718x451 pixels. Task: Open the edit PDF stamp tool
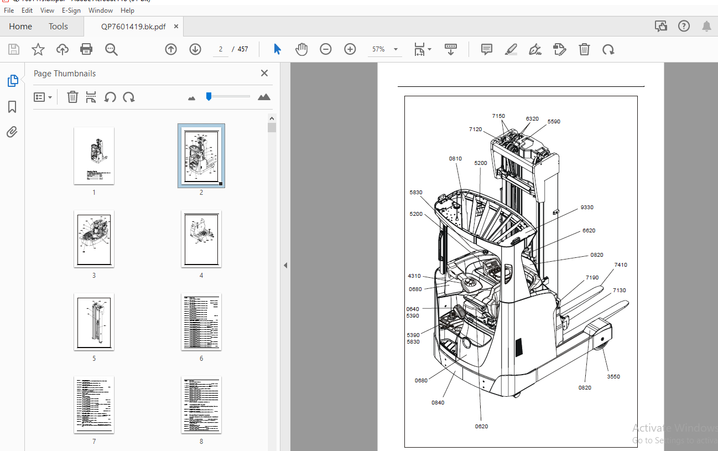pyautogui.click(x=560, y=49)
